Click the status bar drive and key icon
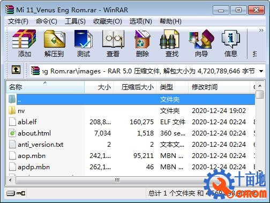This screenshot has width=270, height=203. tap(16, 193)
